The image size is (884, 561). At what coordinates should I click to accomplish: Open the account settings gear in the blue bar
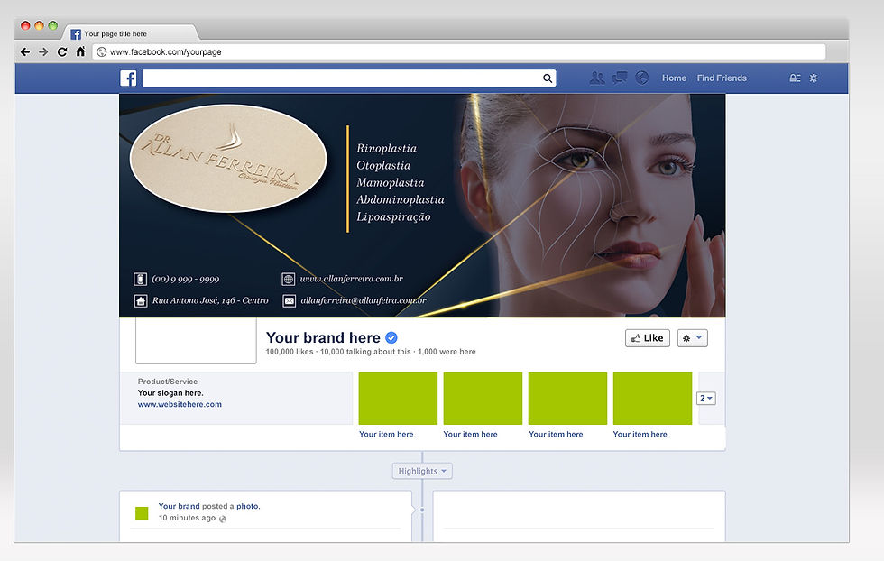coord(813,78)
